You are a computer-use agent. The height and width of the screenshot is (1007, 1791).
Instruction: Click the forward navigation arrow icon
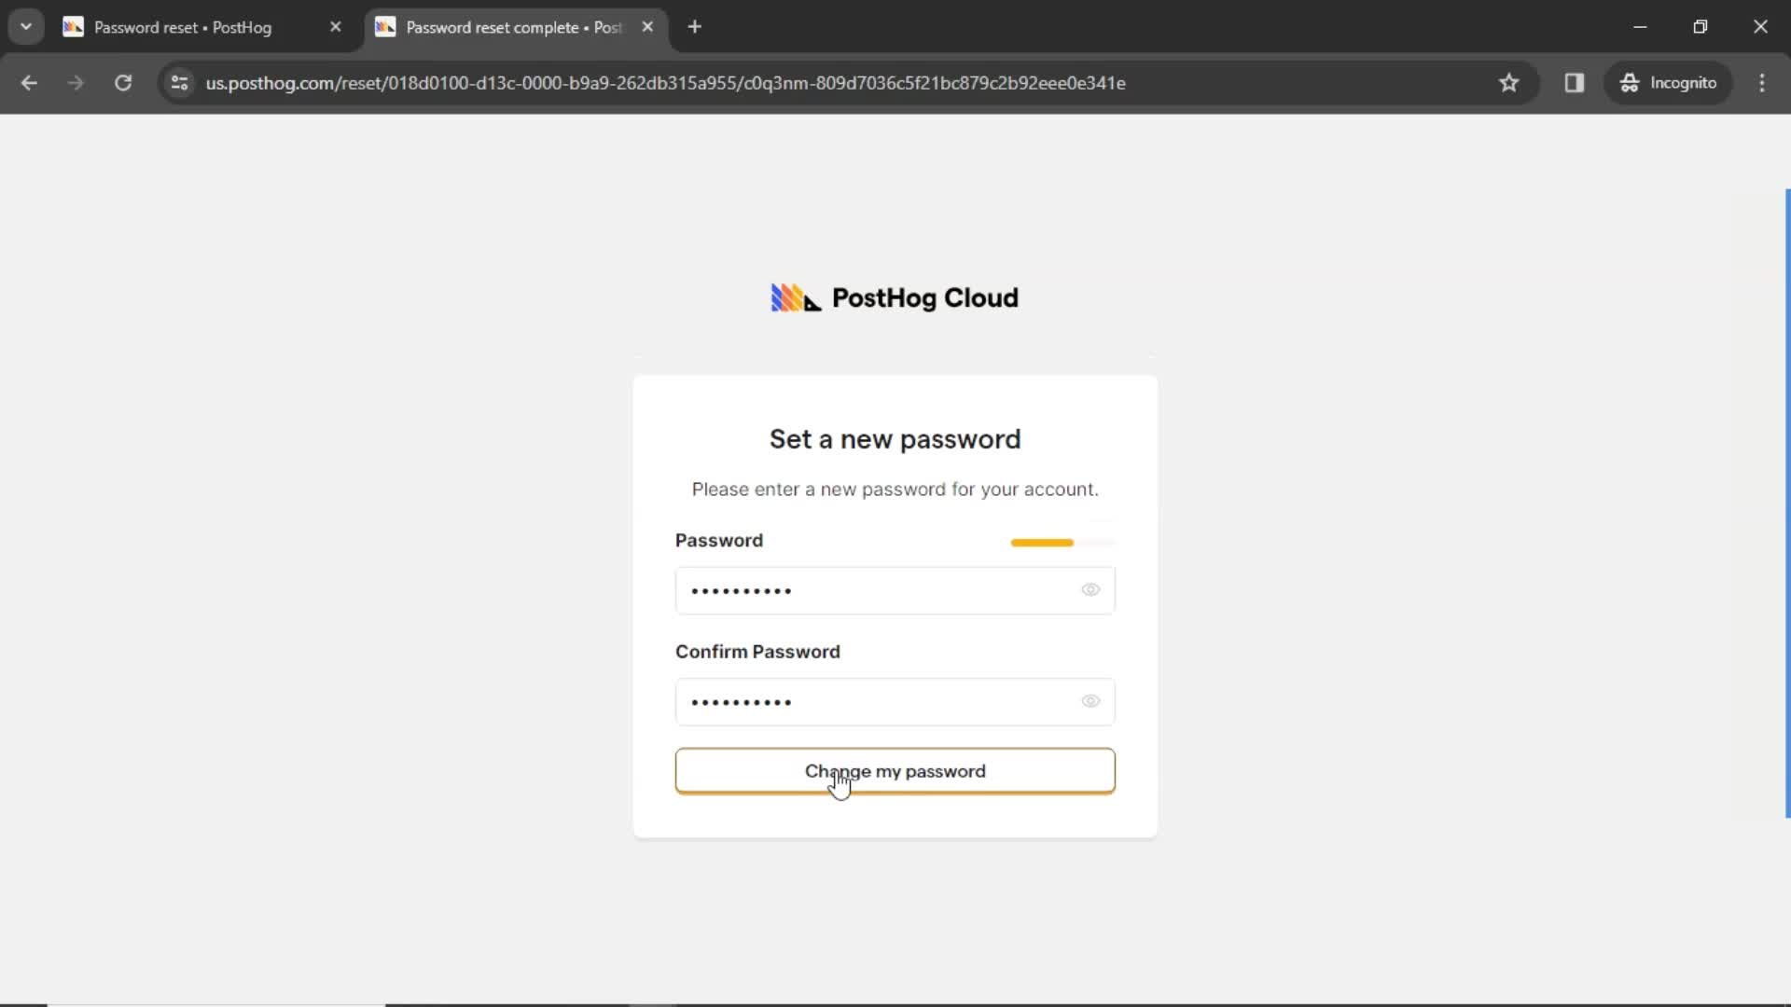(x=75, y=82)
